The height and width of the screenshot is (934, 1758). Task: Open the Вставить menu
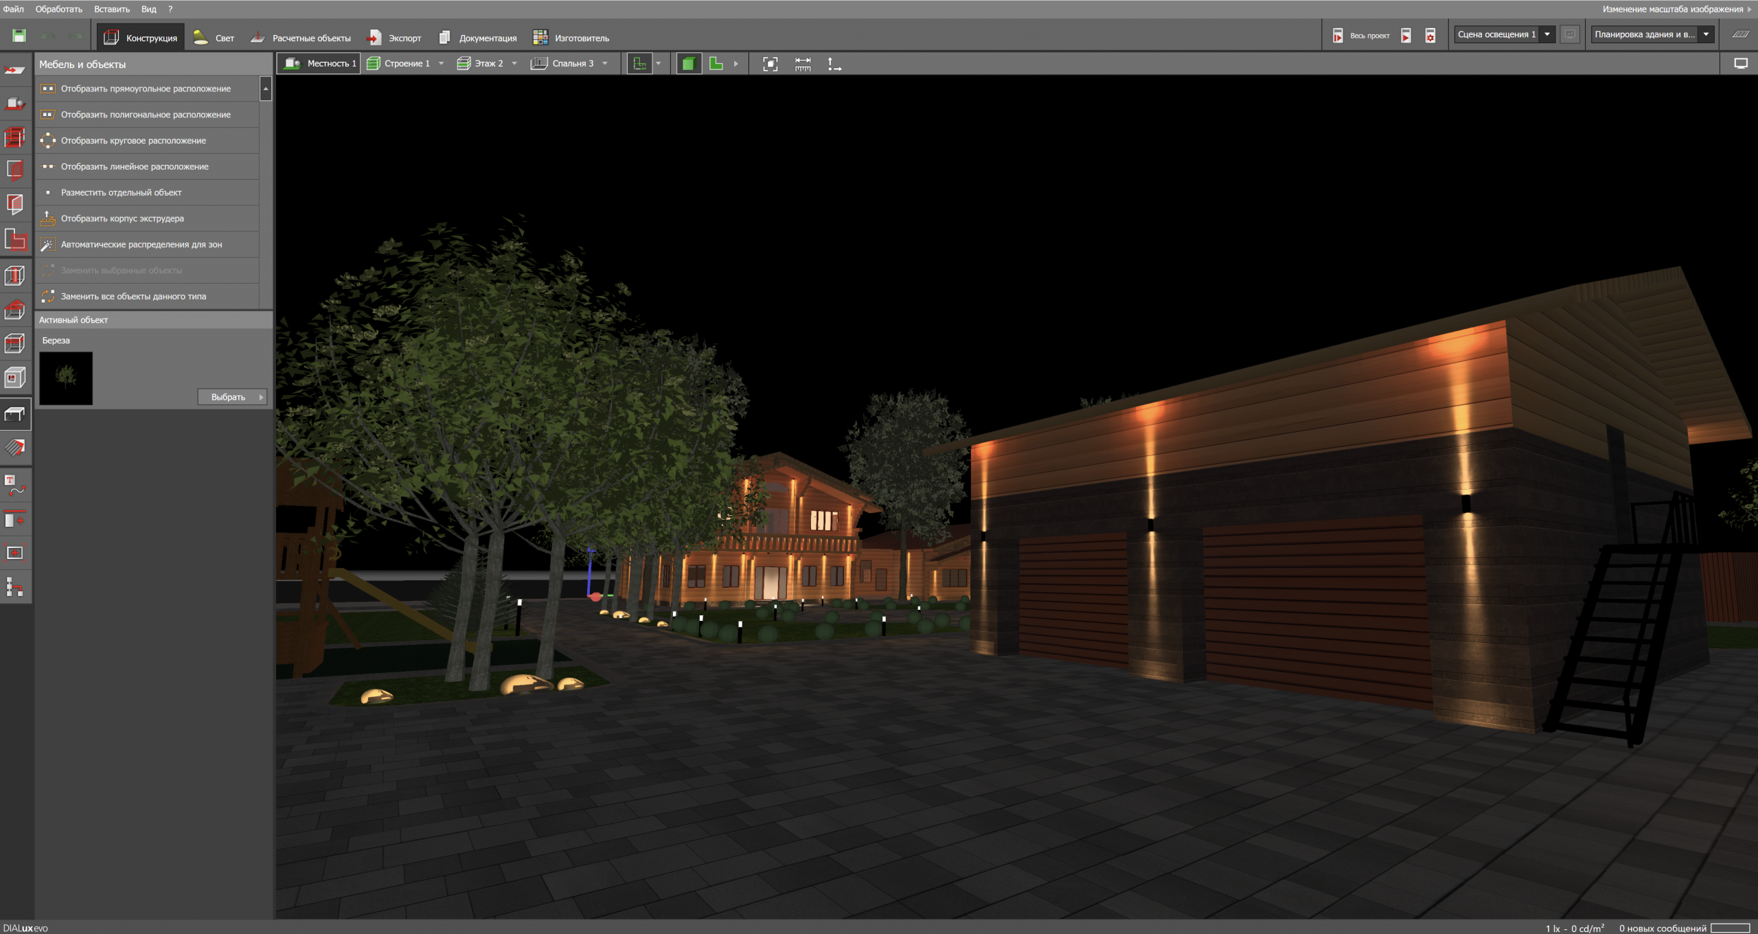tap(111, 9)
